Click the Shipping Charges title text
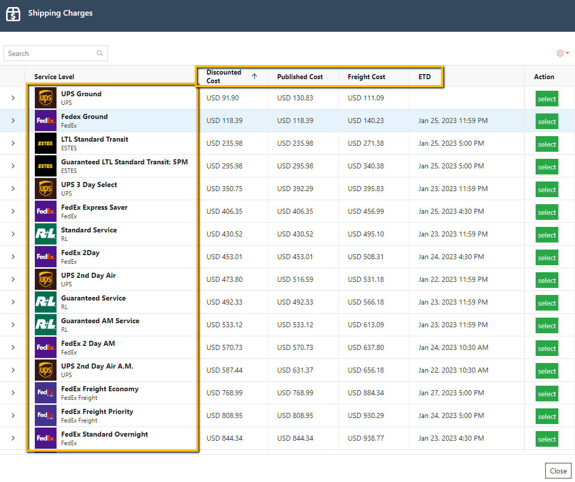The width and height of the screenshot is (575, 482). pyautogui.click(x=61, y=13)
